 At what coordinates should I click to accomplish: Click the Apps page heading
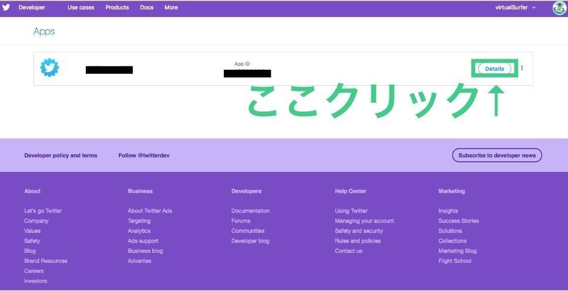[44, 32]
